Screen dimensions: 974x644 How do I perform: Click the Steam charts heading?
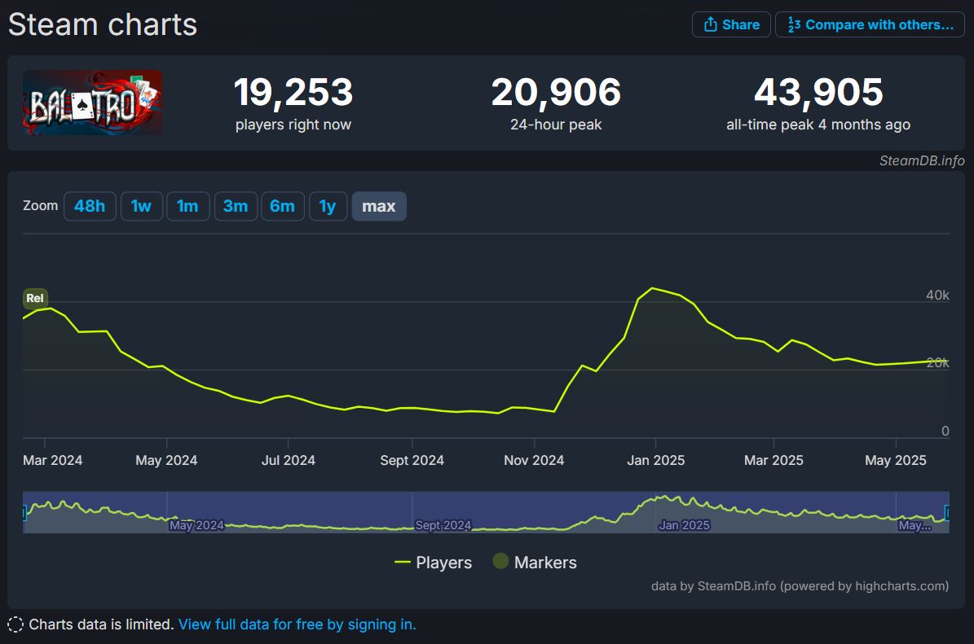103,24
